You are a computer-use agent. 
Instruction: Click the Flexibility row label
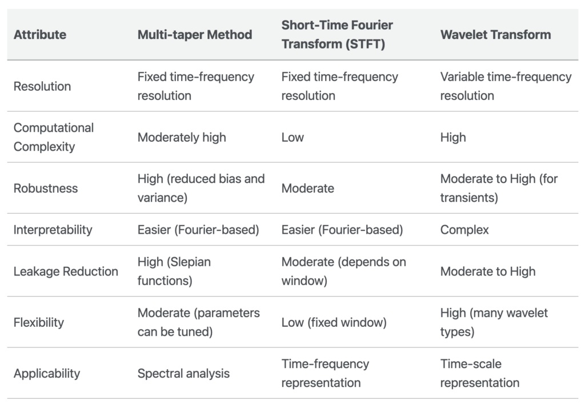pyautogui.click(x=39, y=322)
